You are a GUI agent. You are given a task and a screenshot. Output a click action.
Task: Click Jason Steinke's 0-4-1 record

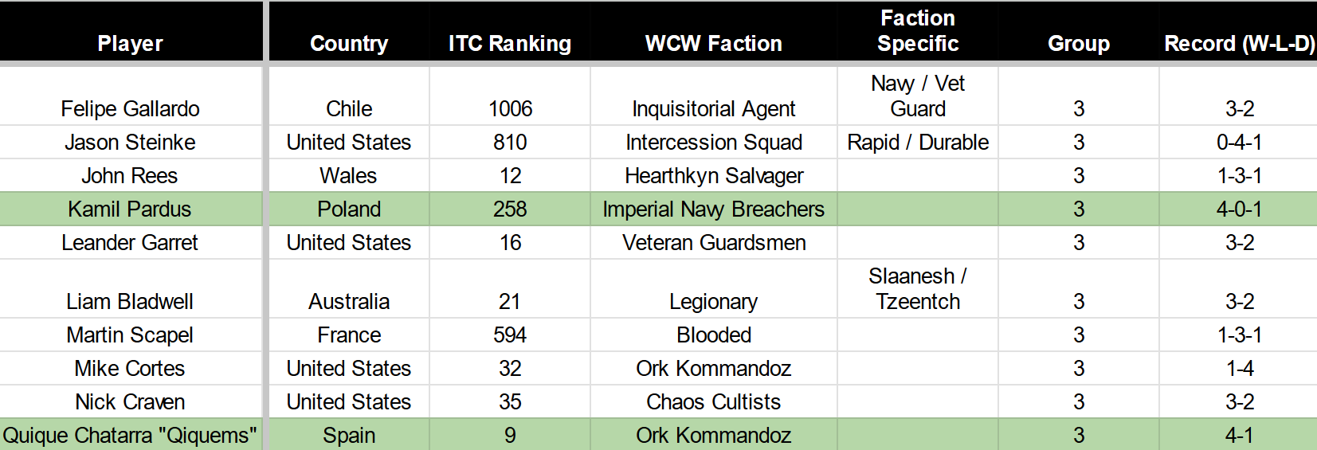click(1239, 142)
